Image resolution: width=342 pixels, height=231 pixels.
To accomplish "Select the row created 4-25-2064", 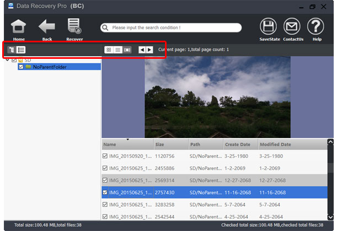I will [x=215, y=216].
